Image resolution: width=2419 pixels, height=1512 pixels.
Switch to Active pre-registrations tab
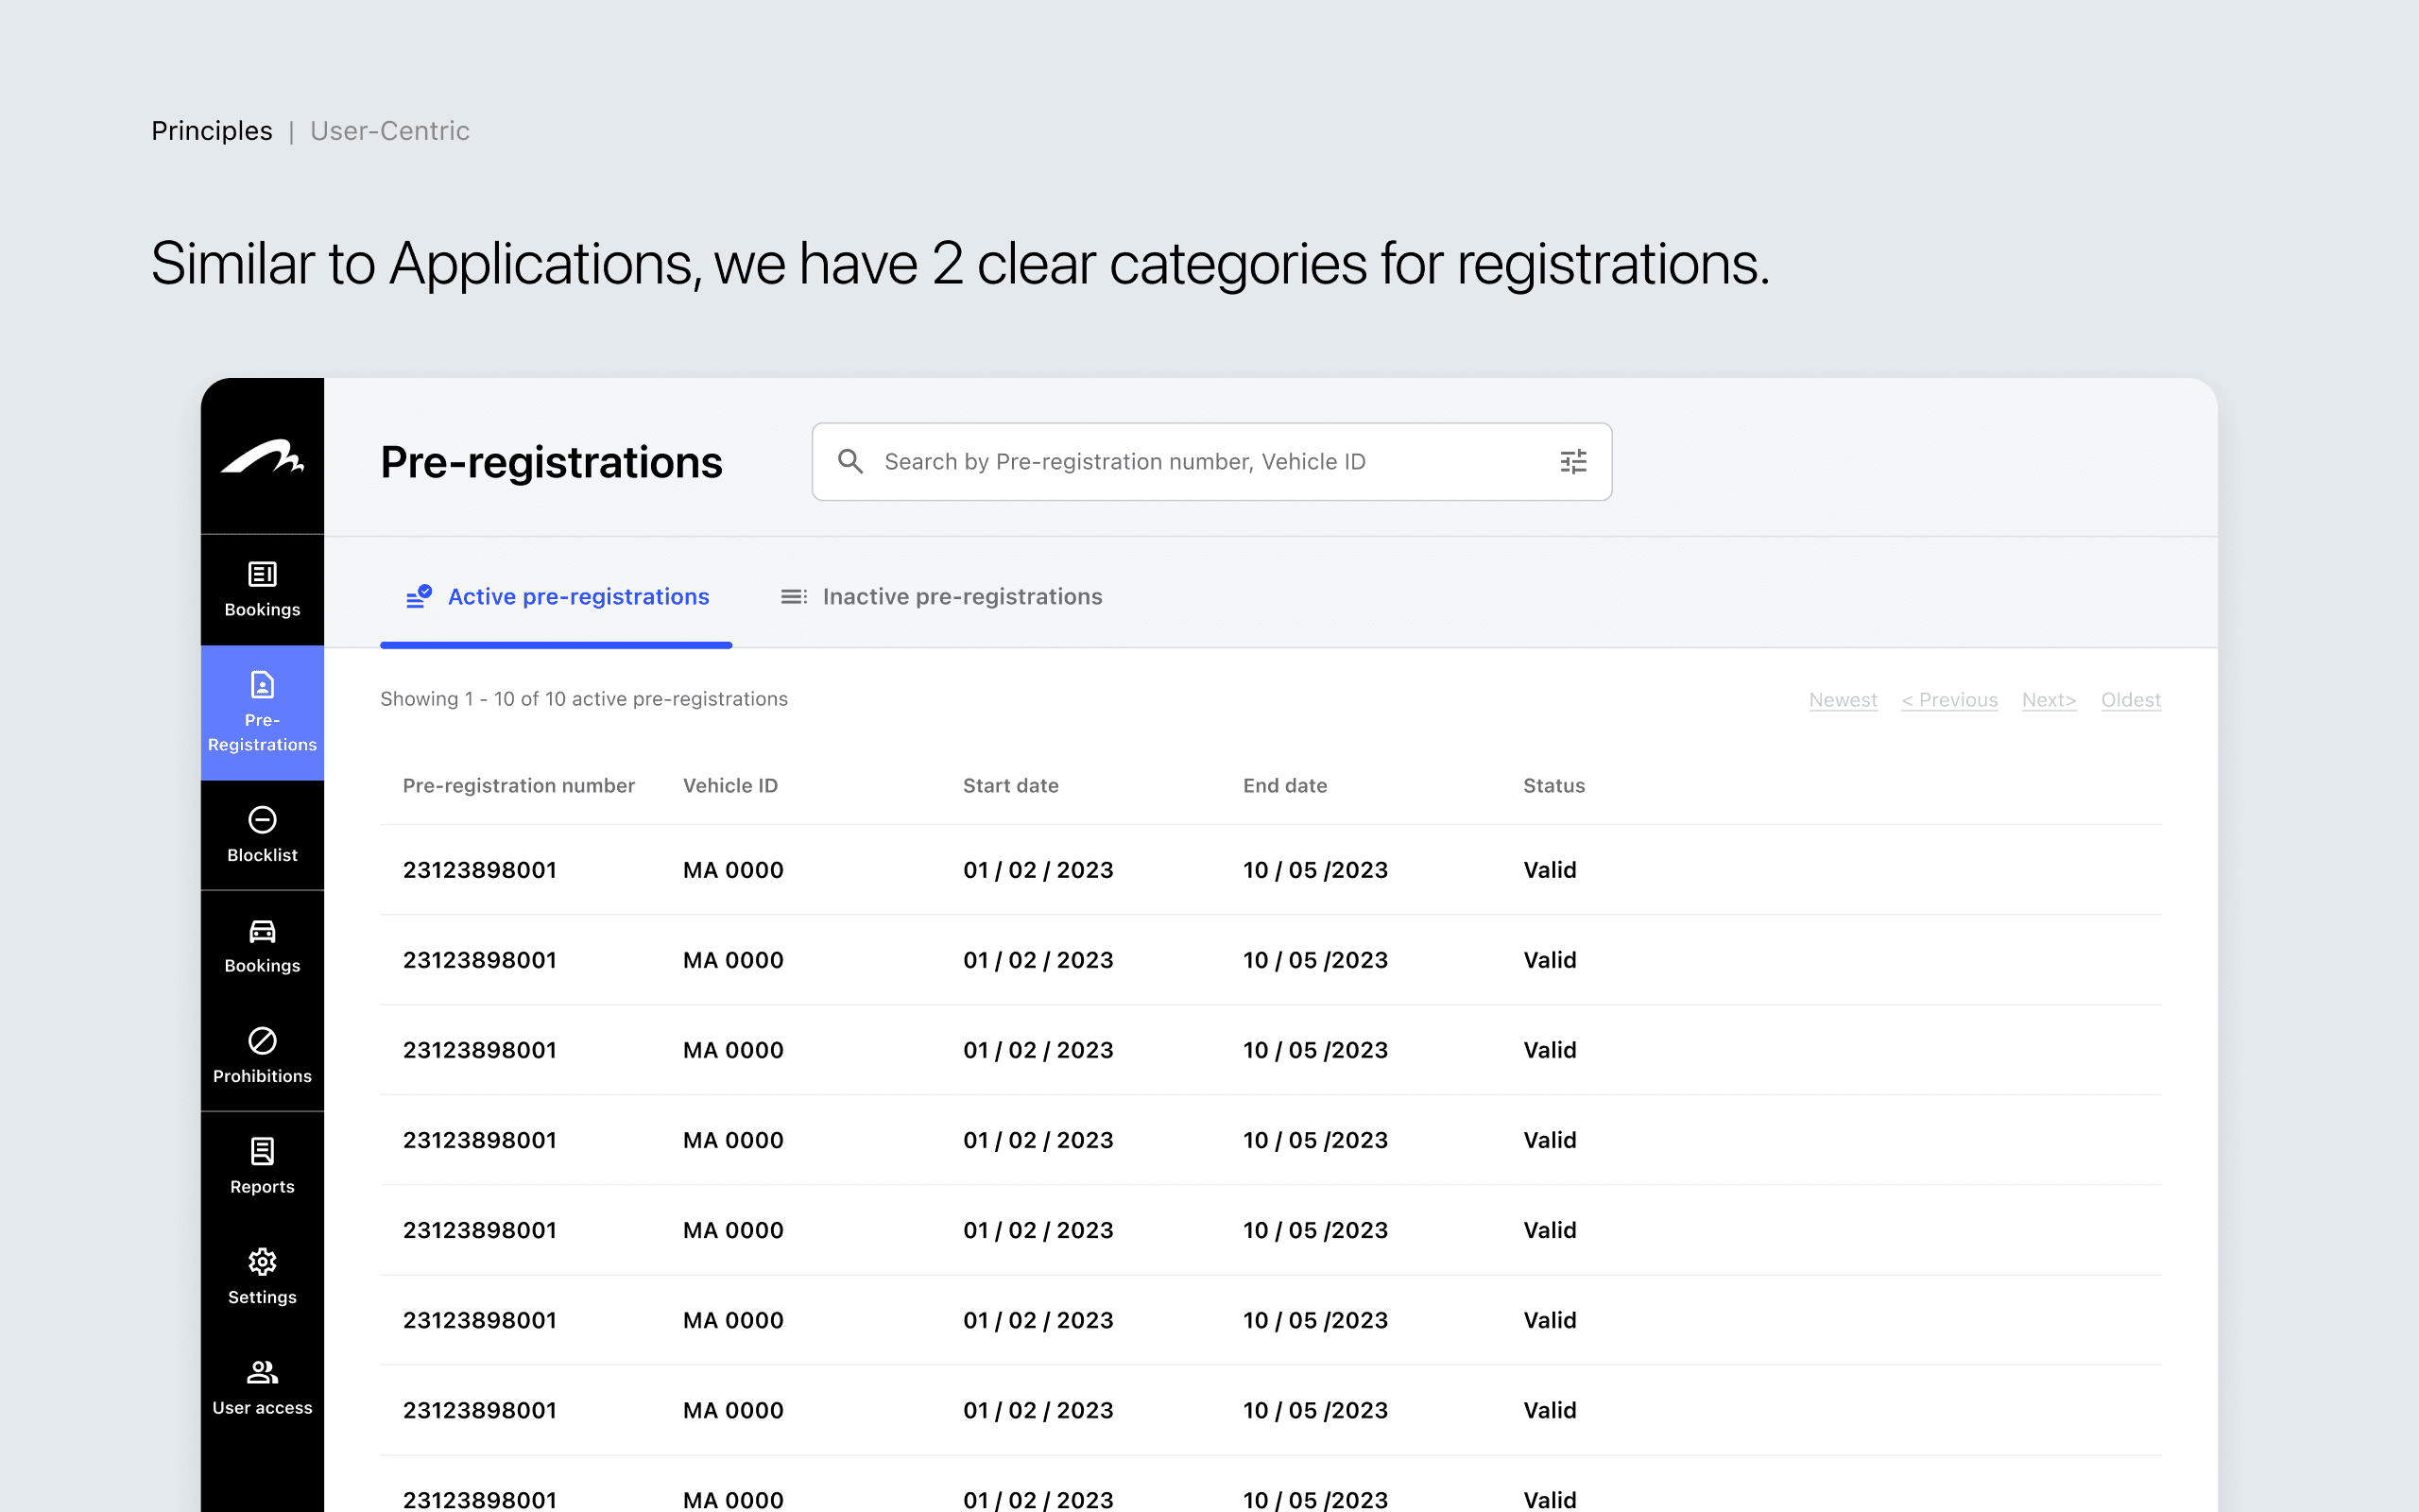558,597
